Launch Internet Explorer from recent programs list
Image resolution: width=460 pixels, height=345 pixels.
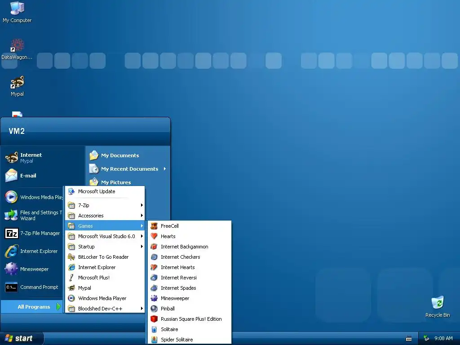[31, 251]
